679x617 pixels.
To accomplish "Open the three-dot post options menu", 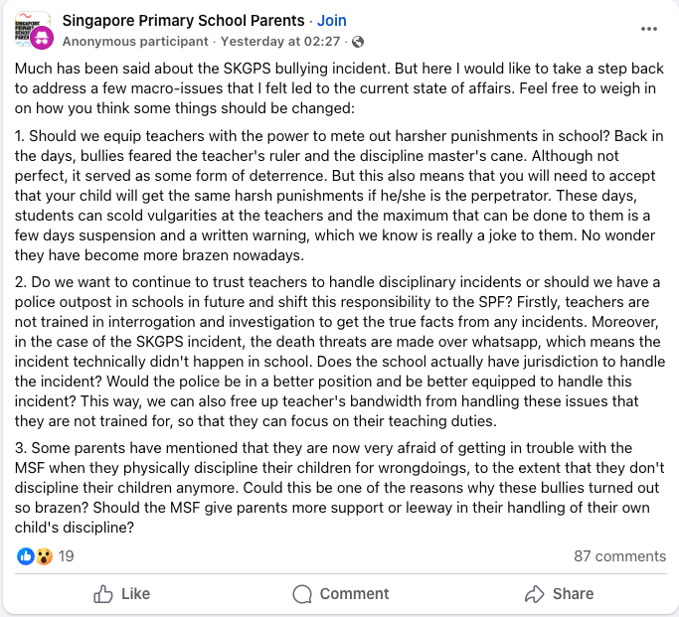I will click(x=649, y=28).
